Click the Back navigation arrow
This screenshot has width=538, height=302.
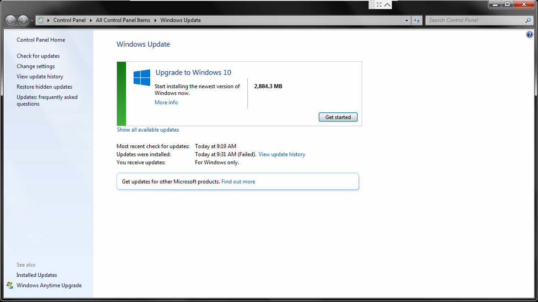click(x=11, y=21)
